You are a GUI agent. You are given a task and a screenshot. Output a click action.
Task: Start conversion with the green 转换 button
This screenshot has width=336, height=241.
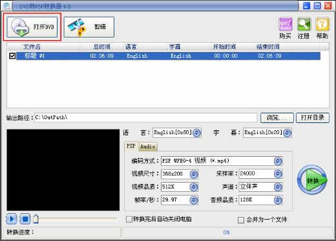312,179
